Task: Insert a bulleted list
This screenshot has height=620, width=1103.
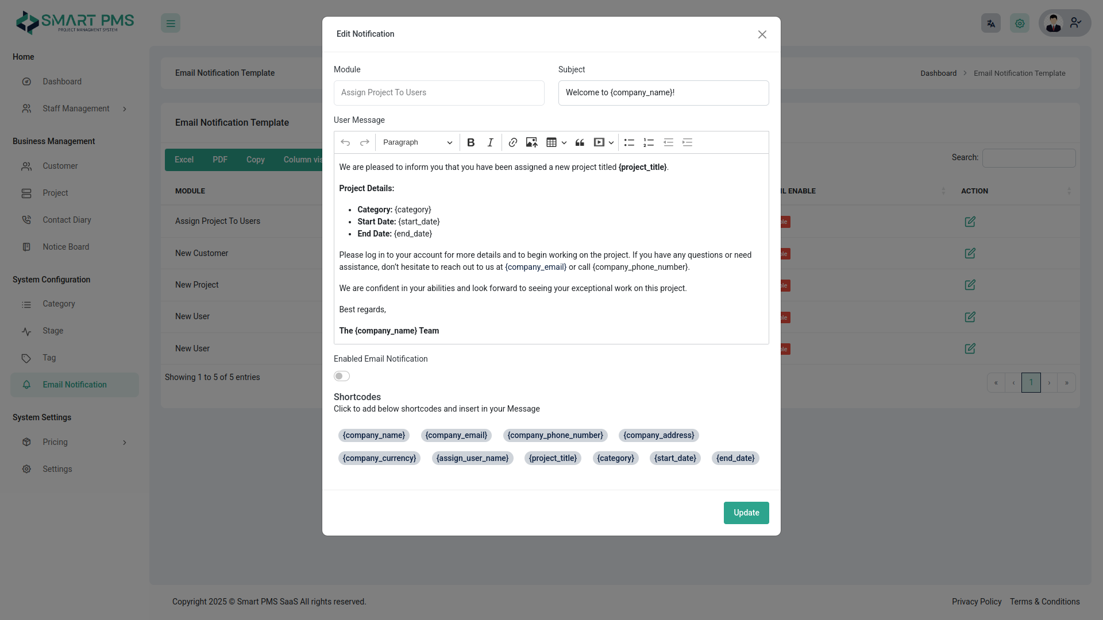Action: point(629,142)
